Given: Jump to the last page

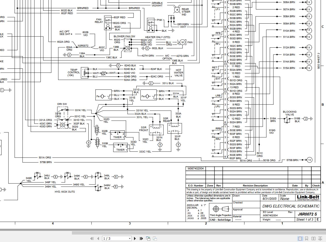Looking at the screenshot, I should pos(141,238).
